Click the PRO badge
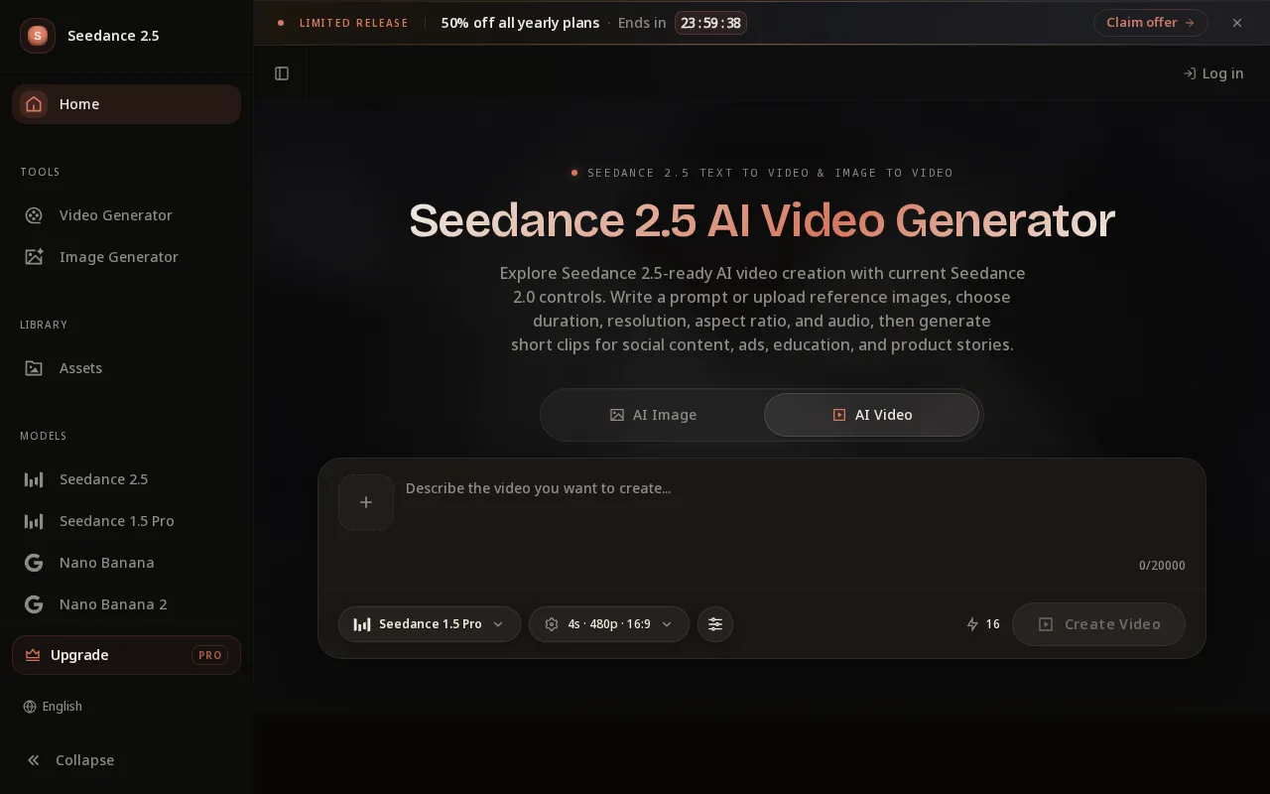The image size is (1270, 794). [209, 655]
